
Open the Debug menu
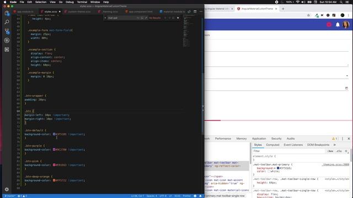click(x=69, y=2)
